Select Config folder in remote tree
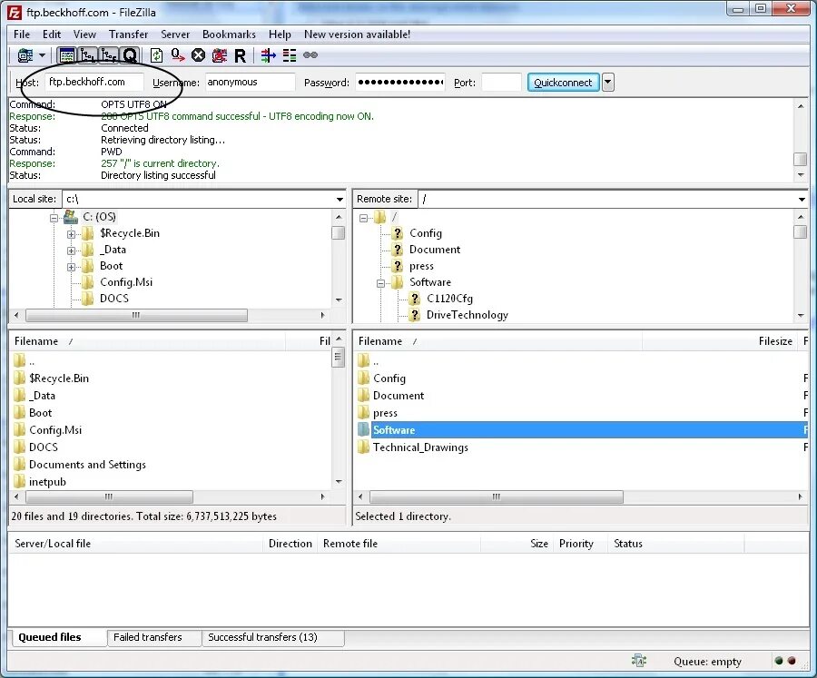Screen dimensions: 817x678 (425, 233)
